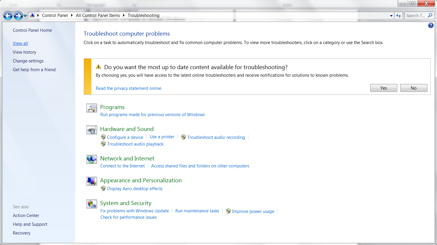The width and height of the screenshot is (437, 245).
Task: Click shield icon beside Configure a device
Action: (x=103, y=137)
